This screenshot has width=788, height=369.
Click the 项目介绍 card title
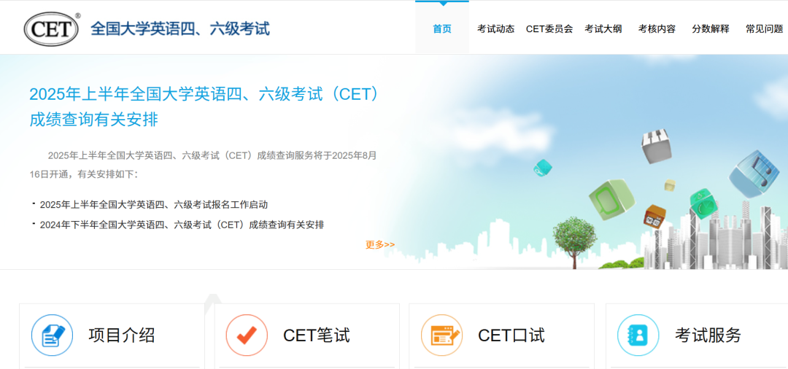122,335
